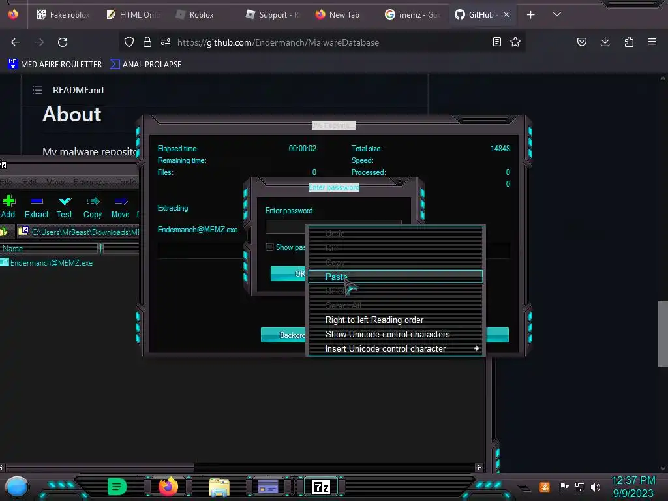The image size is (668, 501).
Task: Click the network tray icon
Action: point(580,487)
